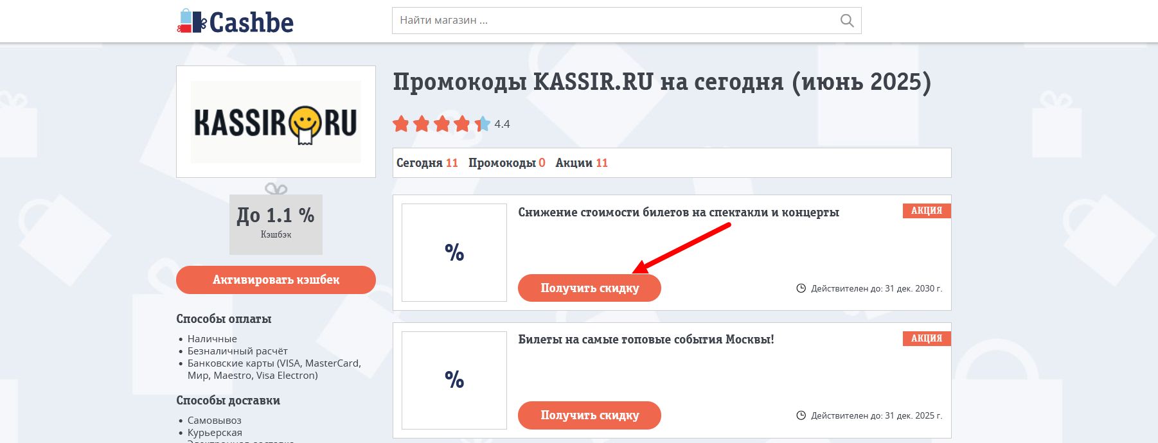Viewport: 1158px width, 443px height.
Task: Click clock icon beside 31 дек. 2030 date
Action: (x=801, y=288)
